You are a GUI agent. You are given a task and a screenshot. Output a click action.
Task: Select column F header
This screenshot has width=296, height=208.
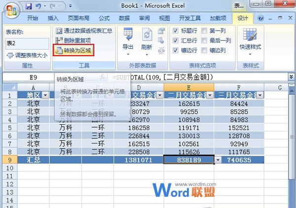click(239, 88)
